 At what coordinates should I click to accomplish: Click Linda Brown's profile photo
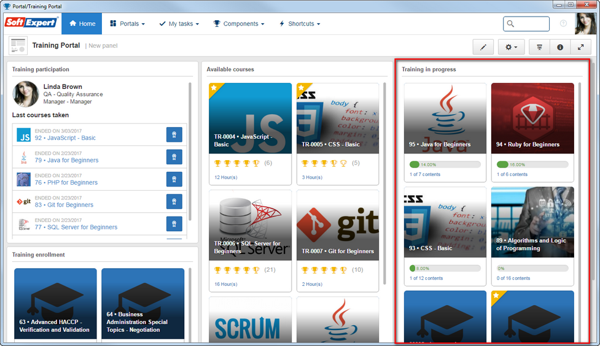(x=26, y=94)
